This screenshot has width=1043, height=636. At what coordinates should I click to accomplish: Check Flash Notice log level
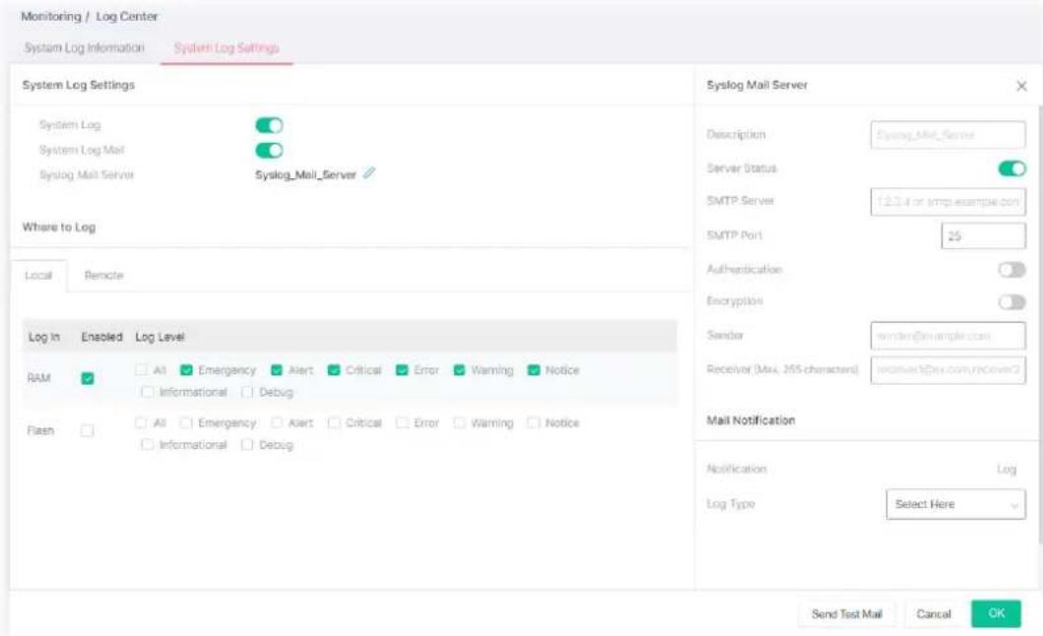coord(534,422)
